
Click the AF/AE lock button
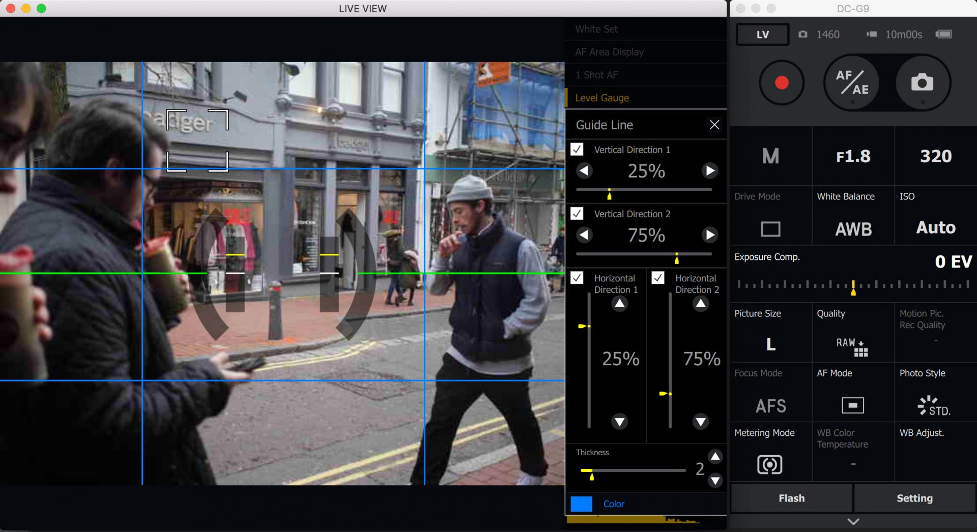coord(852,82)
